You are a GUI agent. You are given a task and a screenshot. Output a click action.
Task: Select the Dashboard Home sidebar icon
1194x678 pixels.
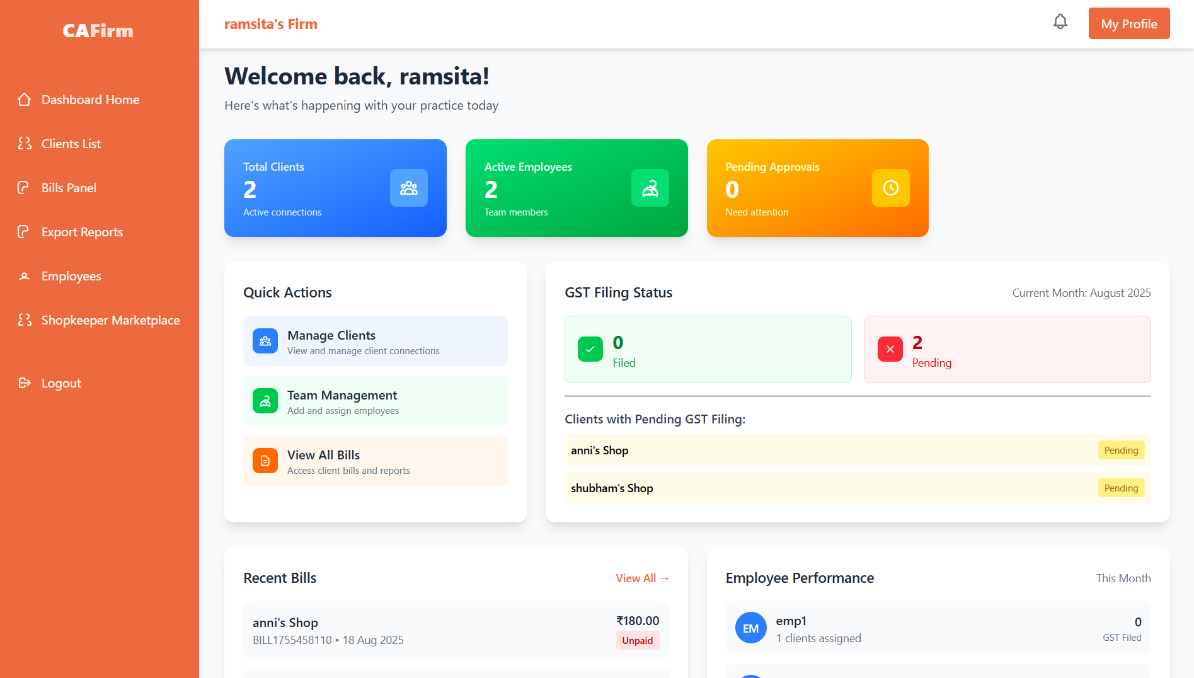pos(25,99)
